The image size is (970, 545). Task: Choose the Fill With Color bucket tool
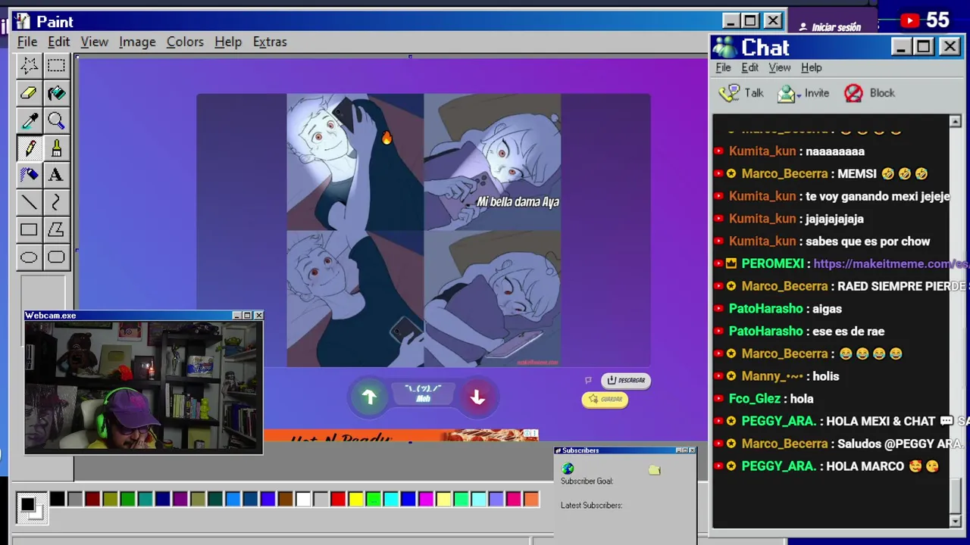pos(56,93)
